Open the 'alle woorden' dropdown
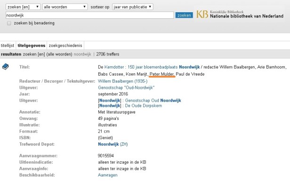290x181 pixels. pyautogui.click(x=65, y=7)
